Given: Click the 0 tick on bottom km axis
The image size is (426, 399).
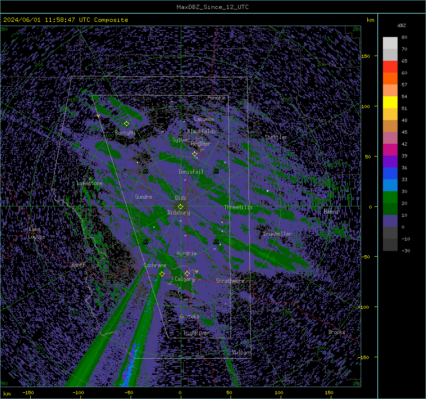Looking at the screenshot, I should pyautogui.click(x=180, y=392).
